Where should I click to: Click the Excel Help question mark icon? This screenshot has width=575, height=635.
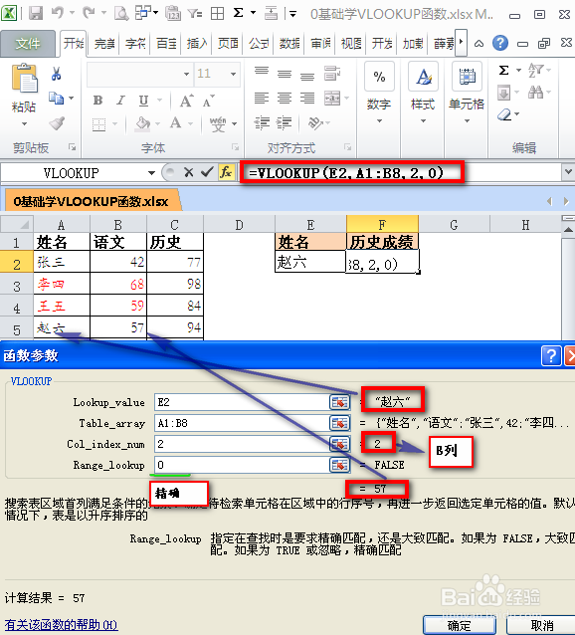500,43
